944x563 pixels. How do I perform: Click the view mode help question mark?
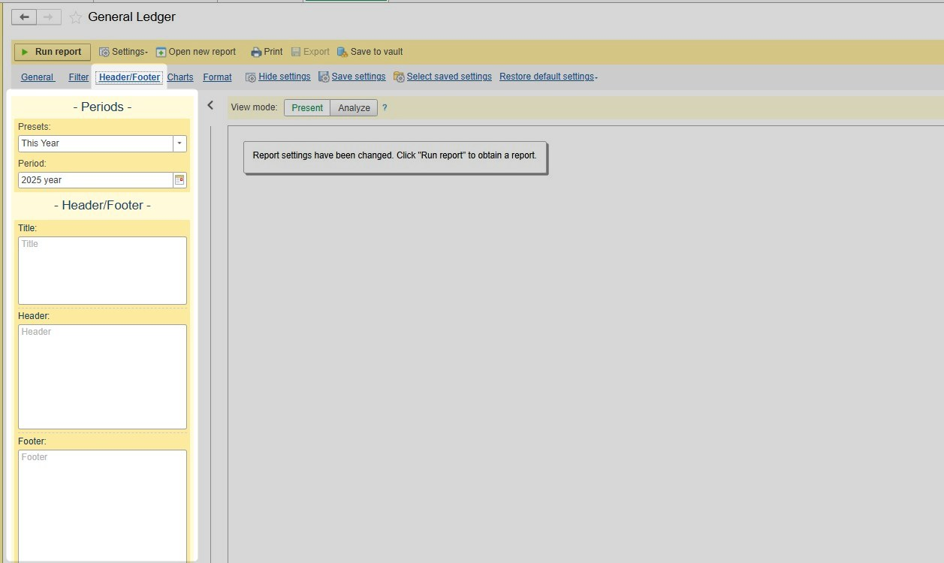[385, 108]
